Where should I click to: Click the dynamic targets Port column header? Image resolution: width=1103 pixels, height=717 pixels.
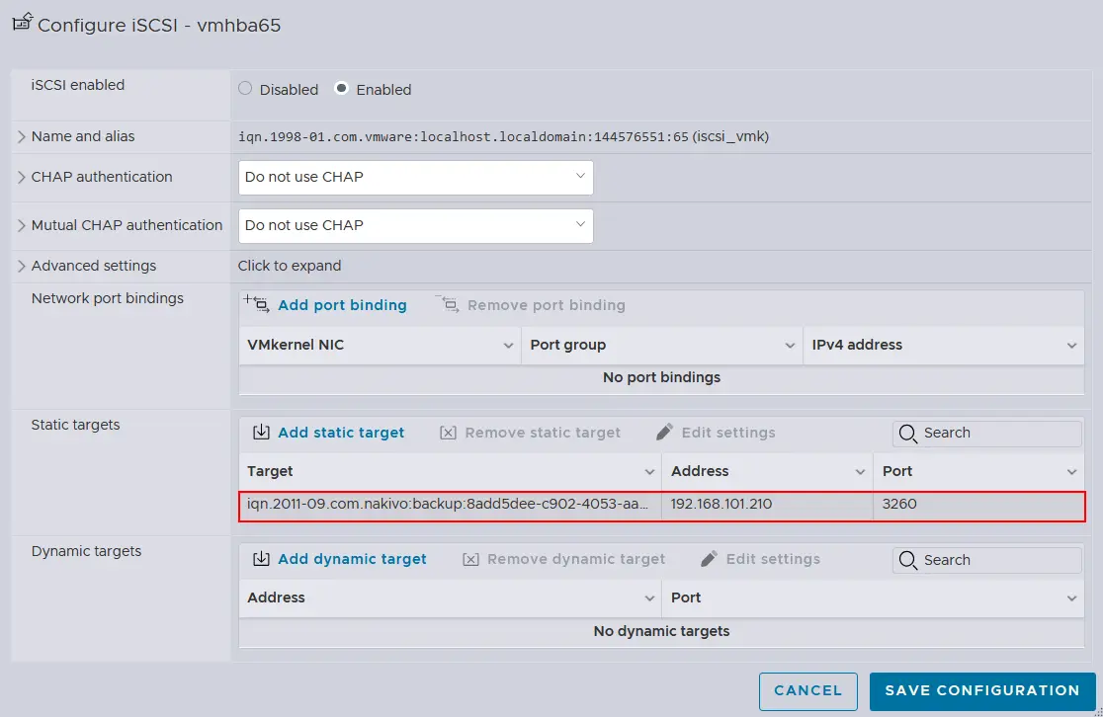[873, 598]
